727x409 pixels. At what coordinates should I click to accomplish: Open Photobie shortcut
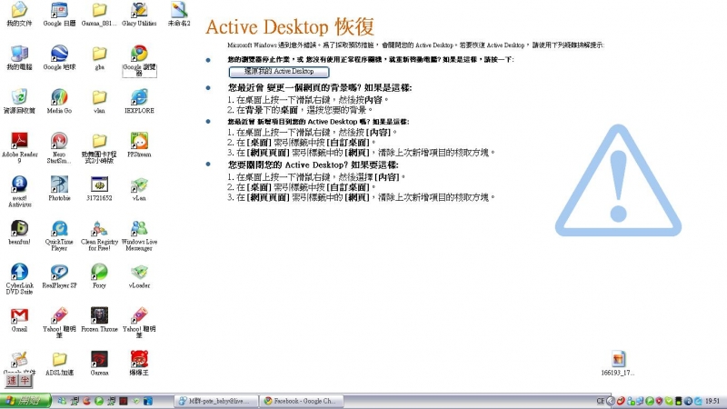point(59,189)
